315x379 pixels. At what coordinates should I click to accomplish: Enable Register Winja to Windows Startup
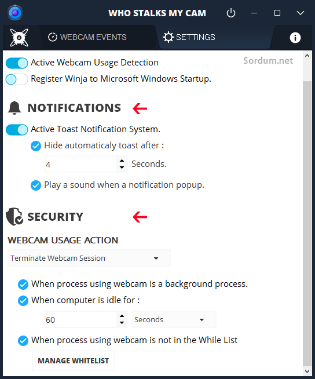coord(17,79)
